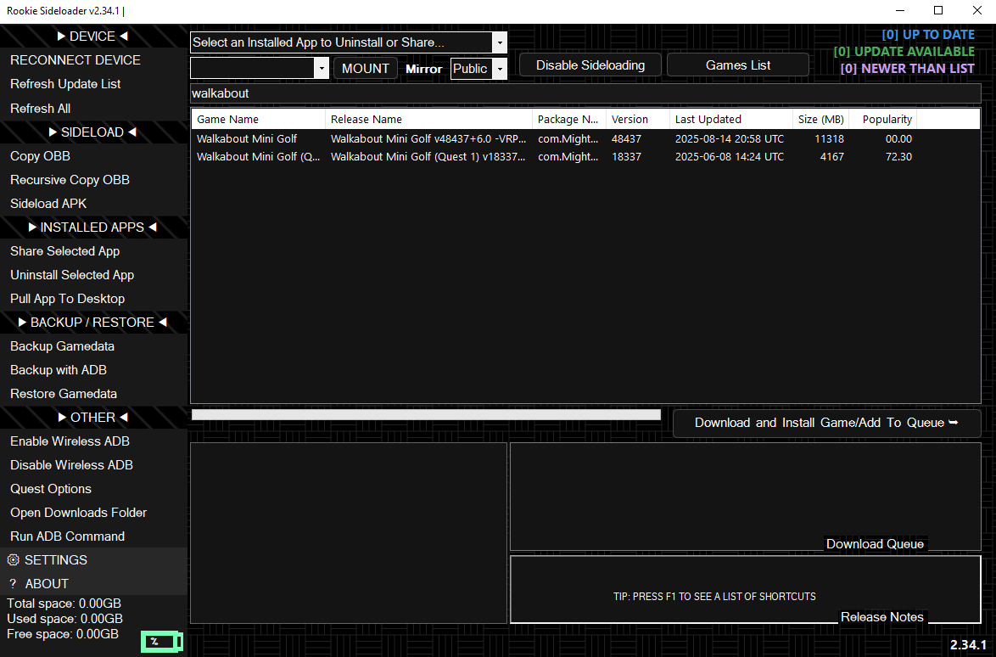
Task: Click the UP TO DATE filter
Action: [928, 35]
